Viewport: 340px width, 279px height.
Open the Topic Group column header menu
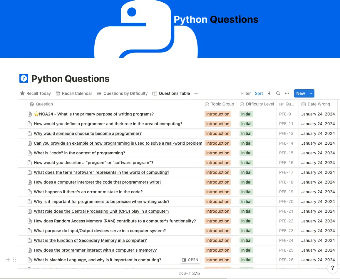point(219,104)
